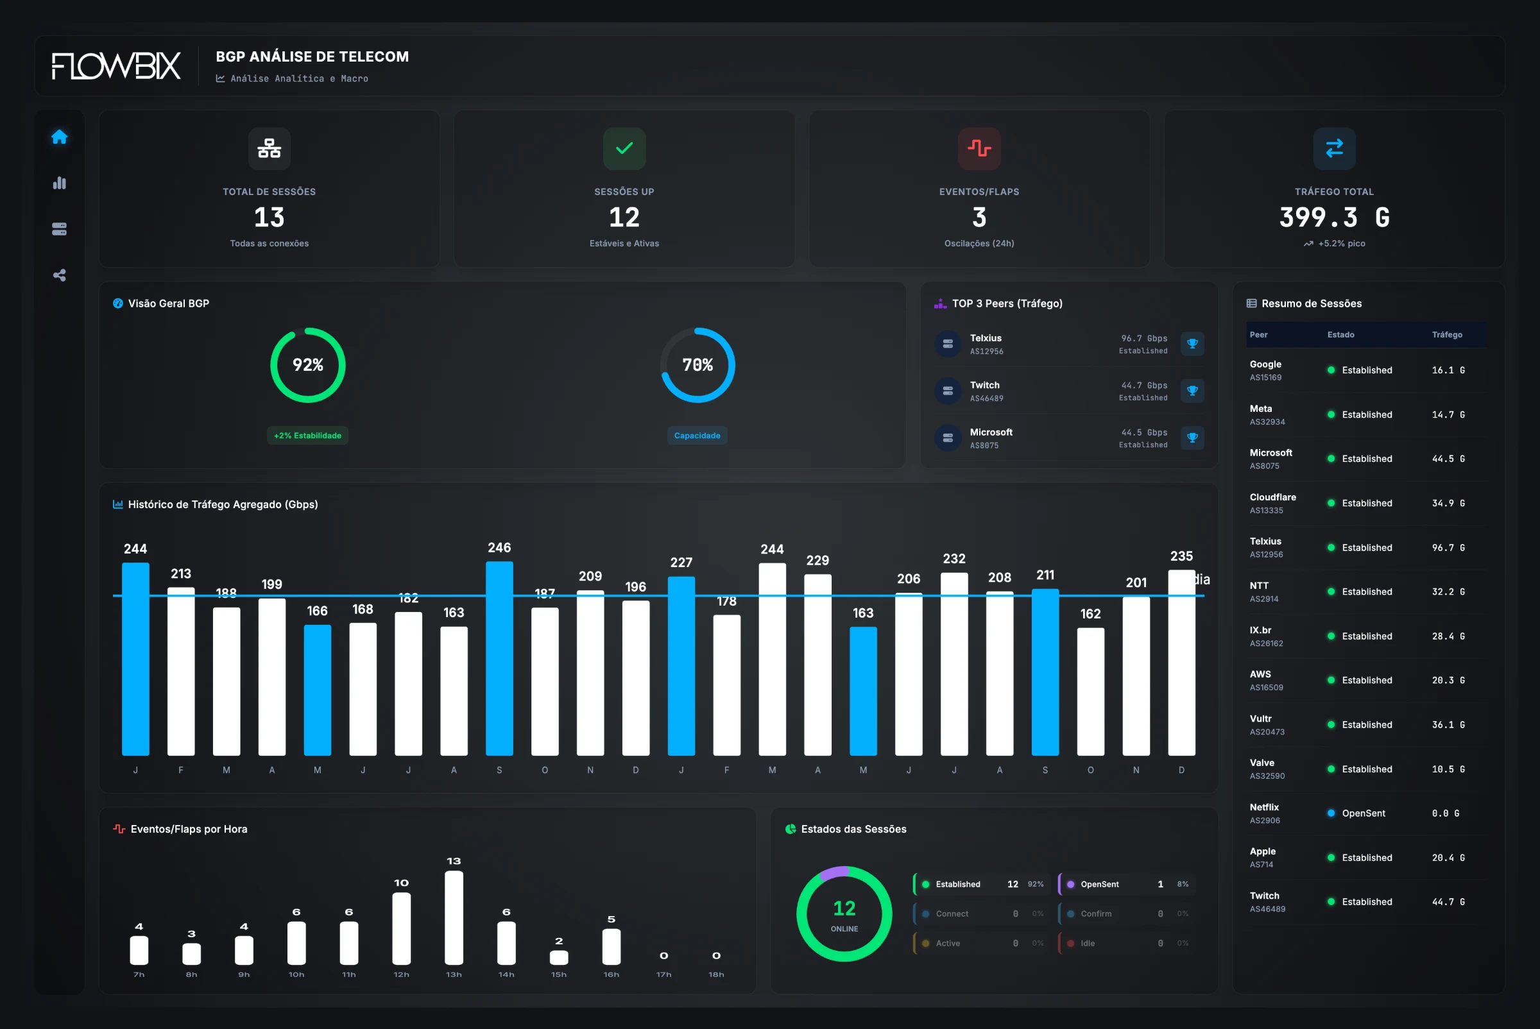Select the Idle state legend item
The image size is (1540, 1029).
[x=1128, y=943]
